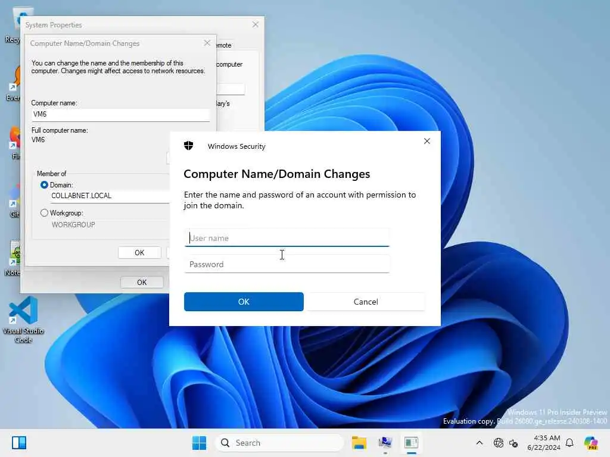This screenshot has height=457, width=610.
Task: Cancel the Windows Security prompt
Action: [366, 302]
